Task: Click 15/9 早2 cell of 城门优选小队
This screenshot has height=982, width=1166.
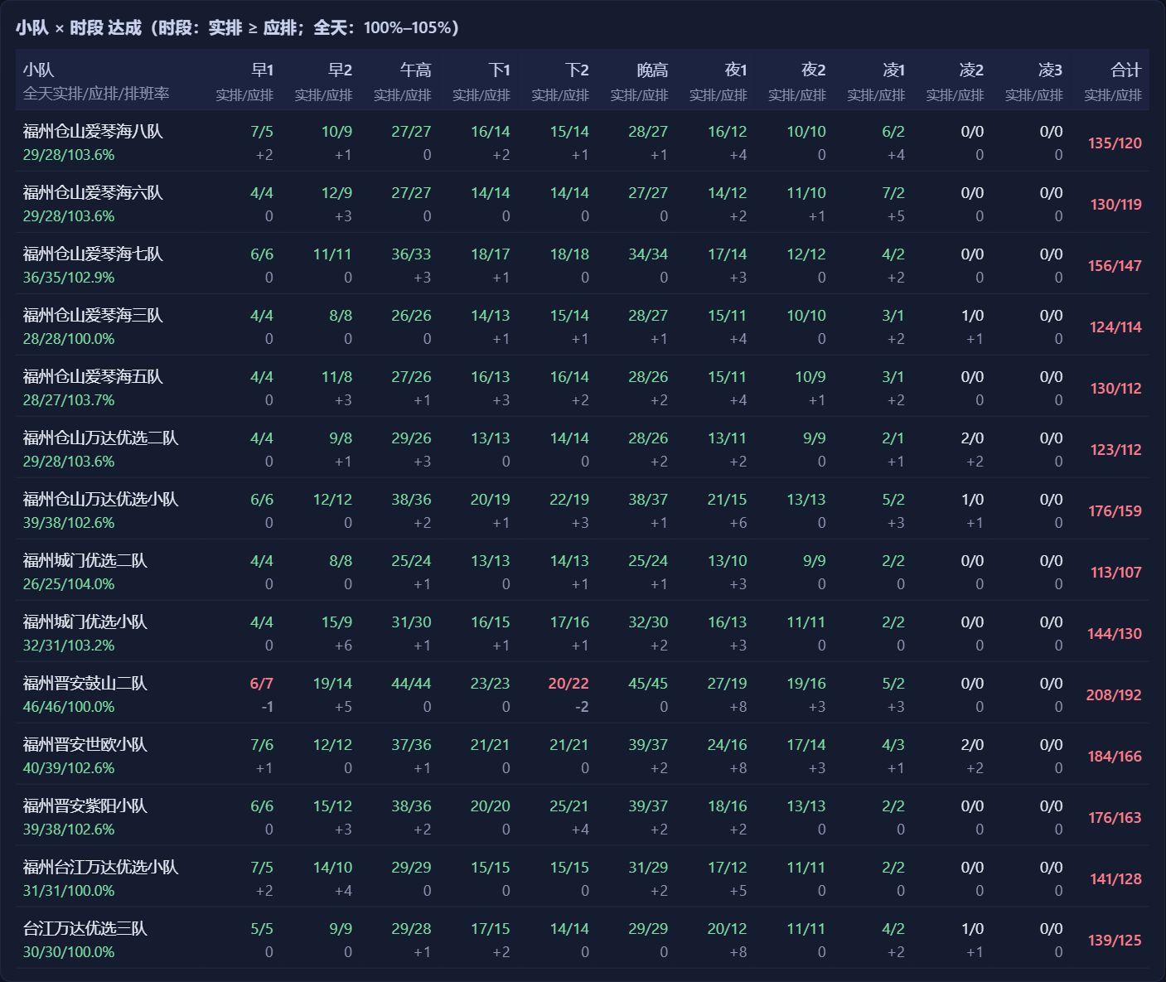Action: point(336,622)
